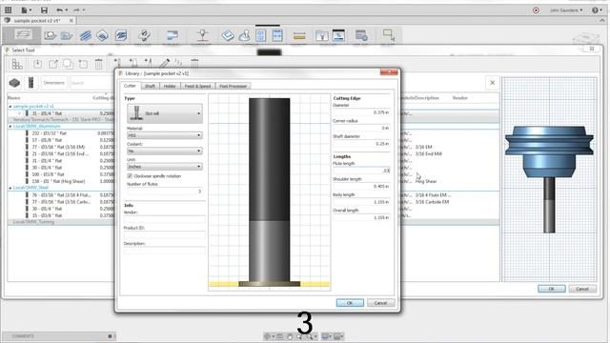This screenshot has height=343, width=610.
Task: Click the new mill tool plus icon
Action: pos(117,62)
